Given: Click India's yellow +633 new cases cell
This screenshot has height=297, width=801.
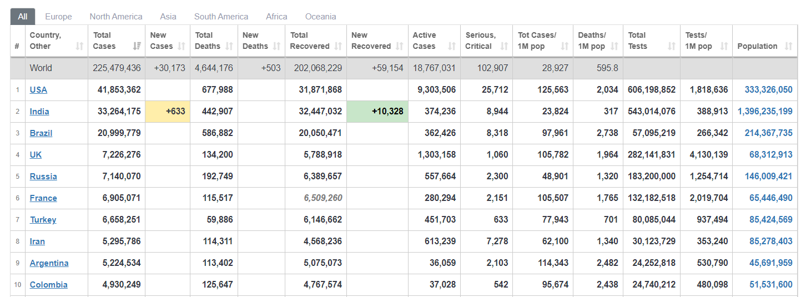Looking at the screenshot, I should pyautogui.click(x=168, y=112).
